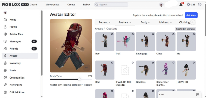The image size is (206, 98).
Task: Select the Goddess avatar thumbnail
Action: tap(145, 70)
